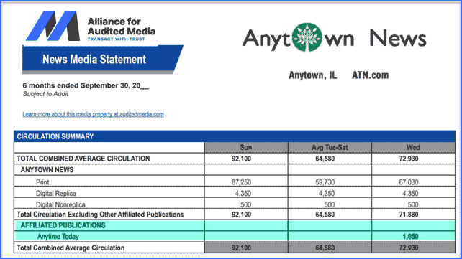
Task: Click the Print Avg Tue-Sat value 59,730
Action: [325, 182]
